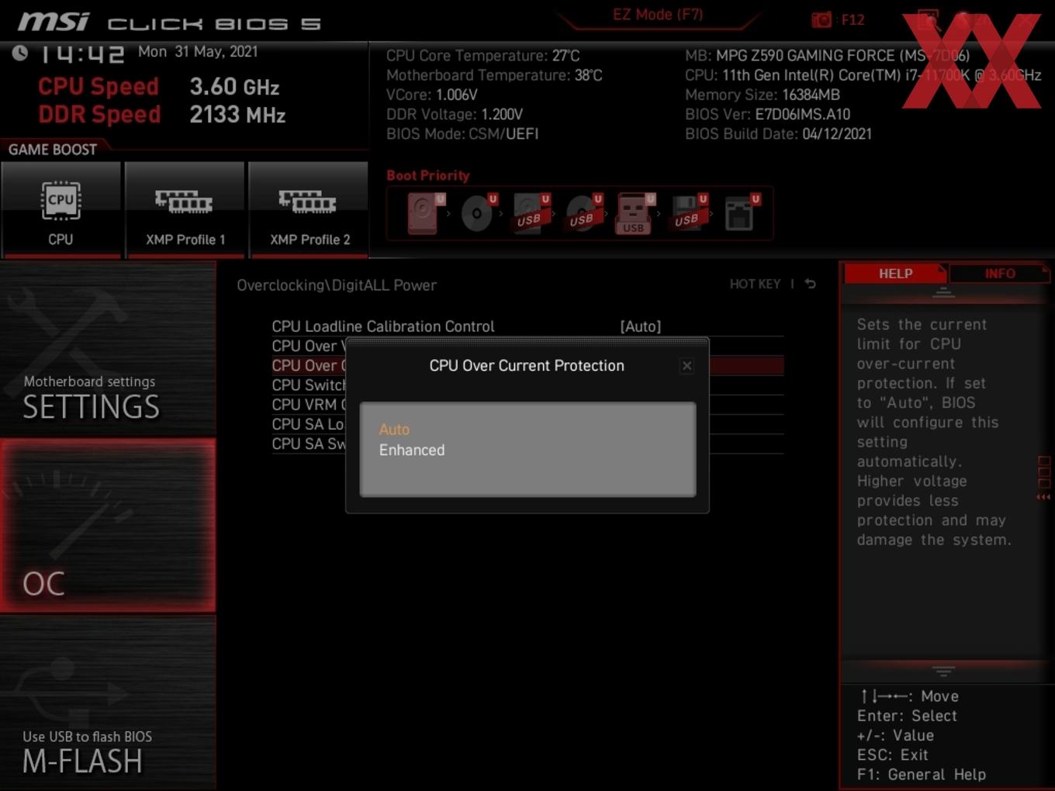
Task: Click the DDR Speed 2133 MHz readout
Action: tap(162, 115)
